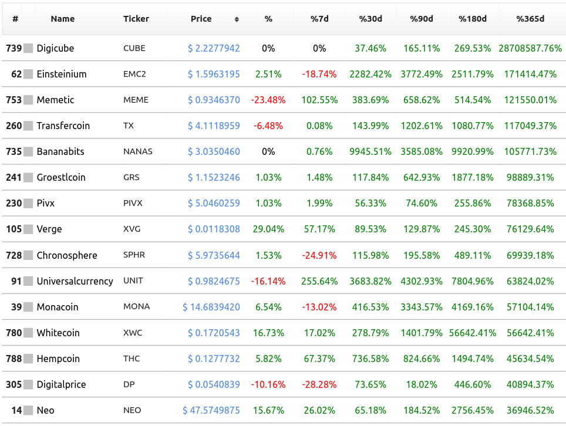The width and height of the screenshot is (566, 426).
Task: Sort by the %180d column header
Action: point(473,19)
